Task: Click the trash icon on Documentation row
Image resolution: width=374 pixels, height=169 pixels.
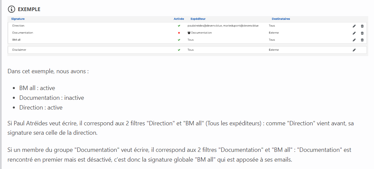Action: tap(362, 33)
